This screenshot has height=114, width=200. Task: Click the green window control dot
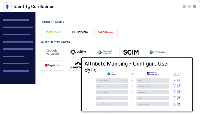(184, 6)
